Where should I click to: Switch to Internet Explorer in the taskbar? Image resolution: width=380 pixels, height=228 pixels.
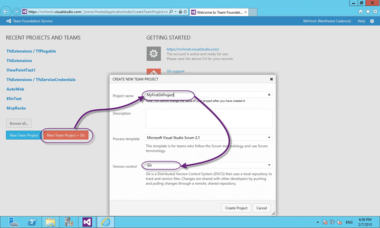105,222
